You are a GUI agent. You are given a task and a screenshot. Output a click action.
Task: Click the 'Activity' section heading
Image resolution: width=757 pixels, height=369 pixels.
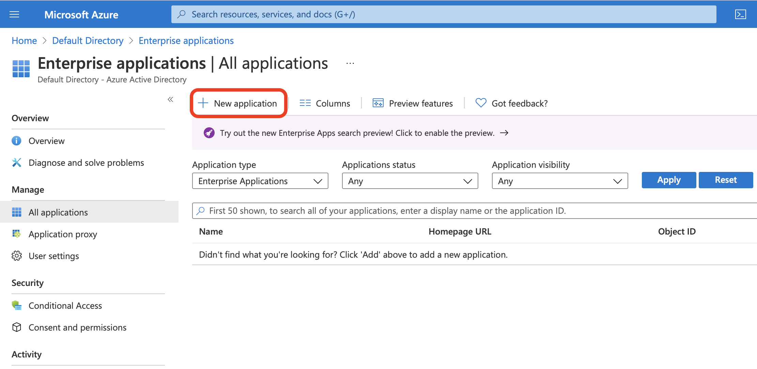27,354
